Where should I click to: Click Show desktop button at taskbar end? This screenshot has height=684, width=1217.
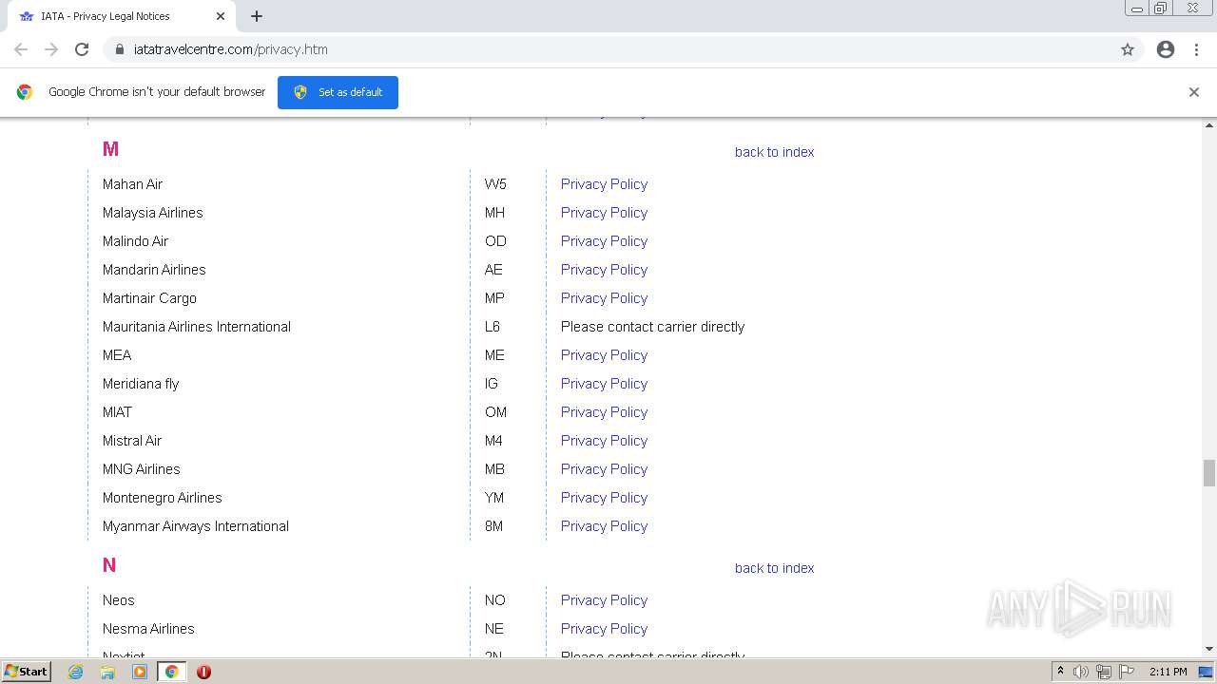pos(1207,672)
